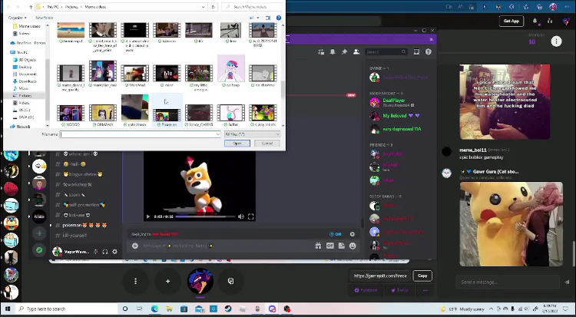Expand the File name history dropdown arrow
The height and width of the screenshot is (317, 576).
(218, 134)
